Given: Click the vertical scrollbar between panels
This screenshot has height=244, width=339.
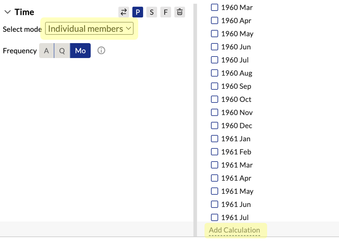Looking at the screenshot, I should [195, 120].
